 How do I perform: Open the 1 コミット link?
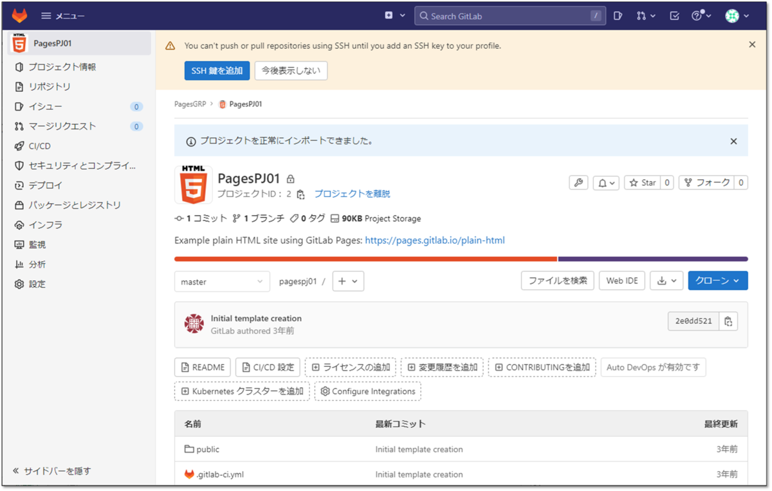point(201,219)
